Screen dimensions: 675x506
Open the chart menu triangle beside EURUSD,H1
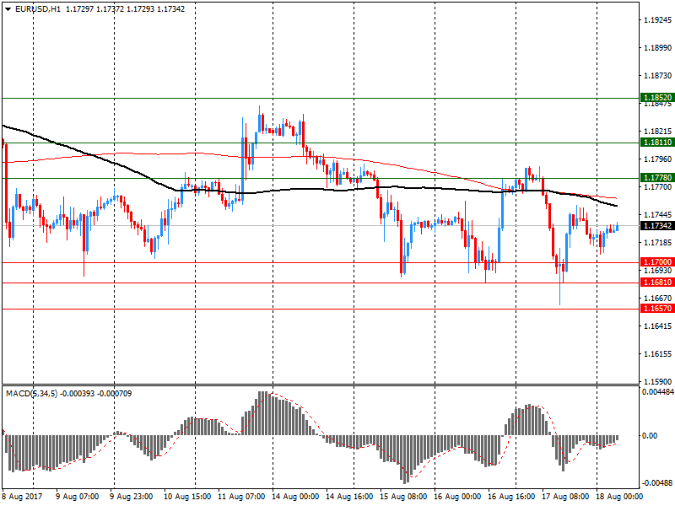pos(8,9)
